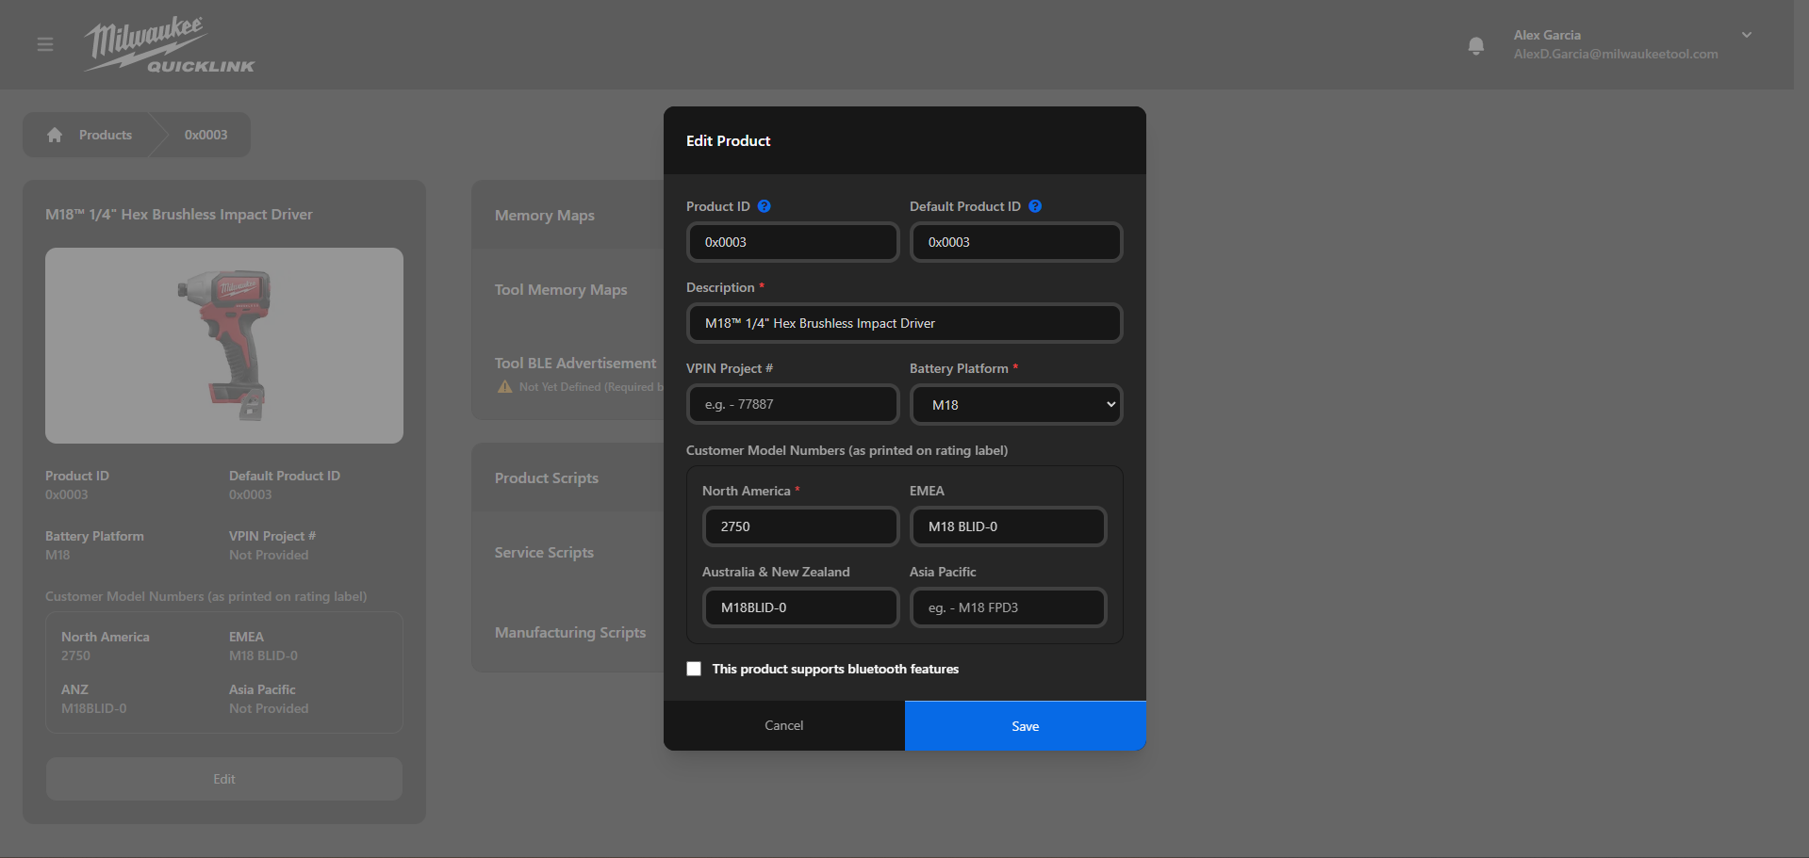Click the VPIN Project # input
1809x858 pixels.
(x=793, y=404)
